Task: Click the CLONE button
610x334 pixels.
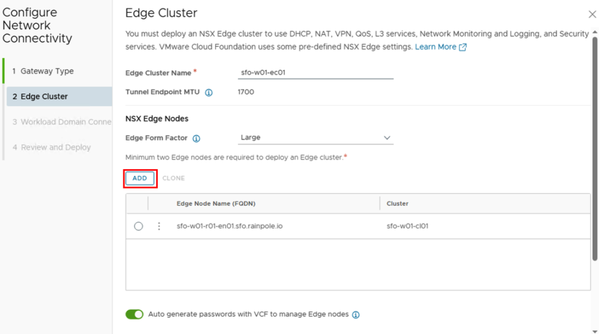Action: coord(173,178)
